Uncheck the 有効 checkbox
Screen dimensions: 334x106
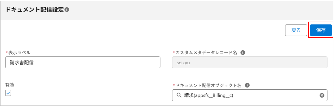[8, 93]
